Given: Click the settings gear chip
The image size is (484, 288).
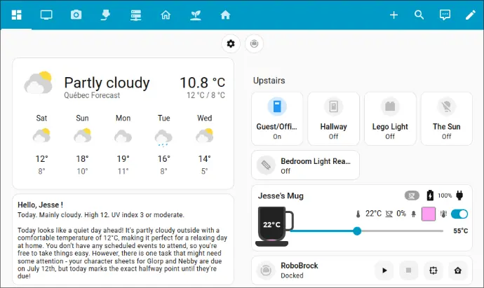Looking at the screenshot, I should point(231,43).
